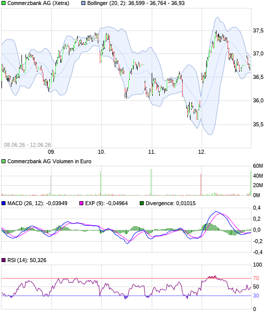Image resolution: width=272 pixels, height=314 pixels.
Task: Click the blue Bollinger legend swatch
Action: tap(83, 3)
